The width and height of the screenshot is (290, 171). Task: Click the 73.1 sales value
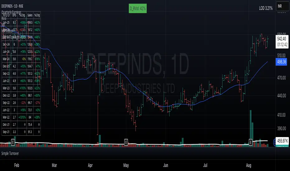point(30,110)
